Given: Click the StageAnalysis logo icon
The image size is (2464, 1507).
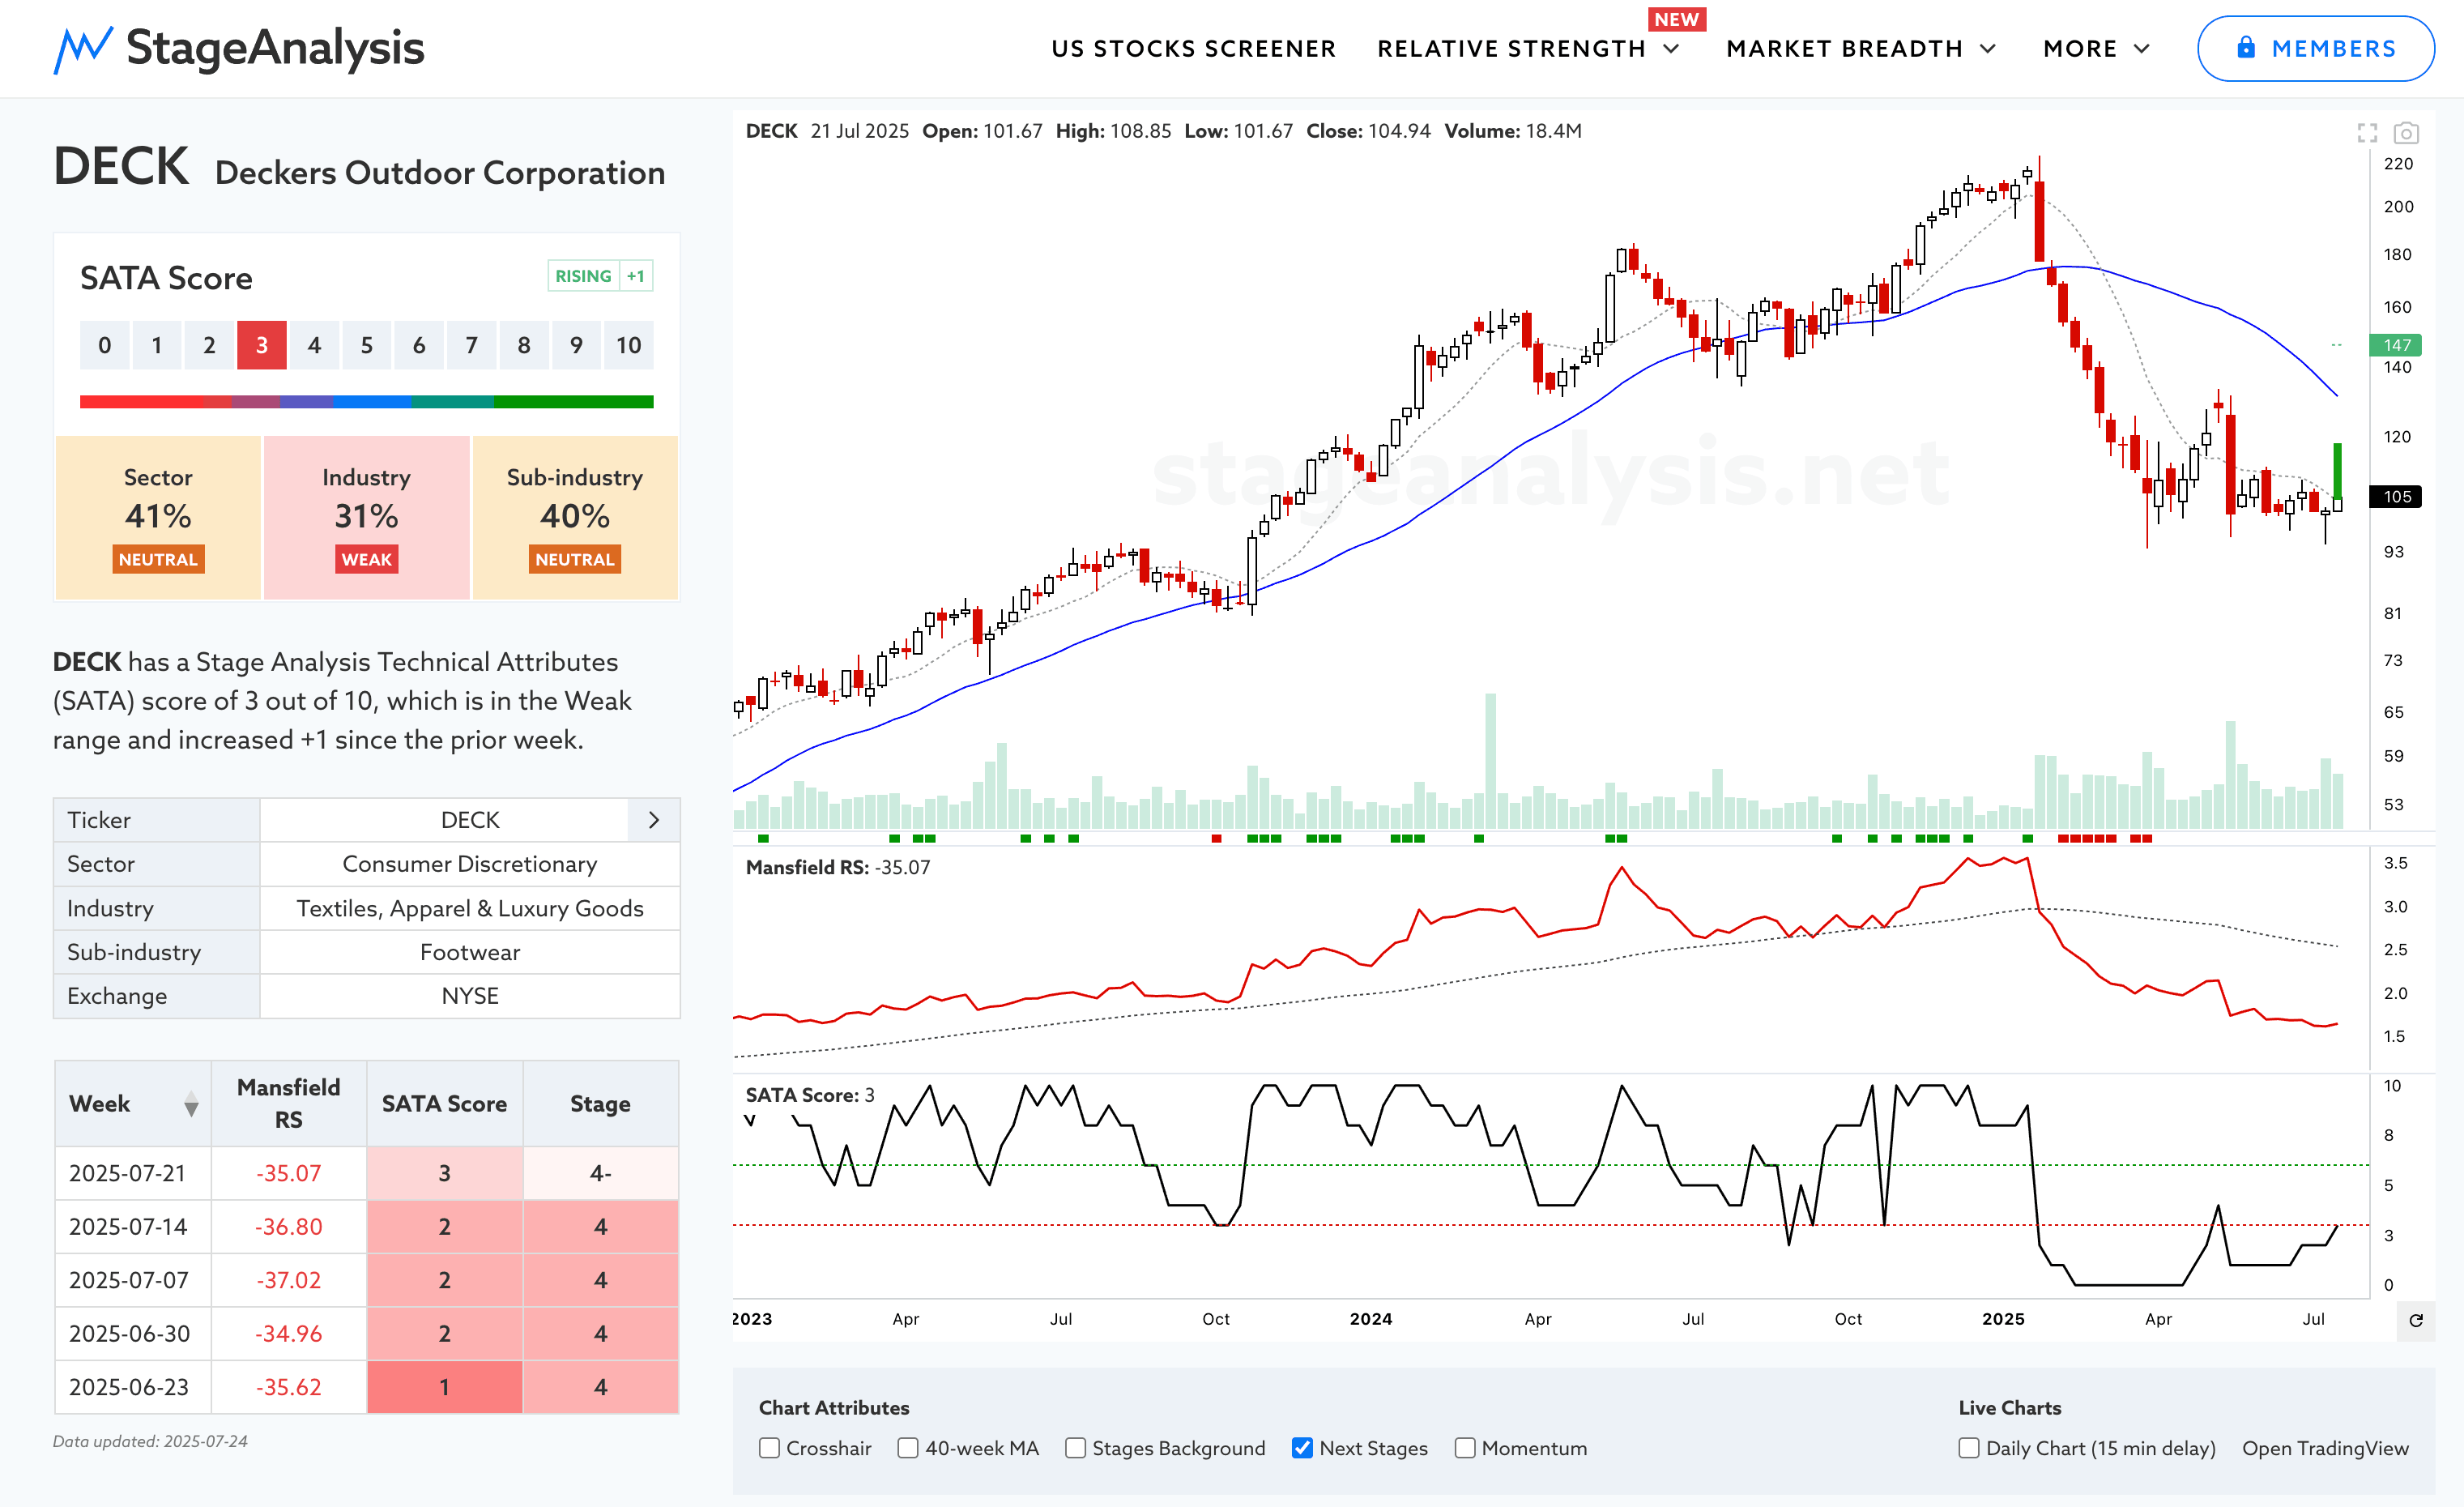Looking at the screenshot, I should [82, 49].
